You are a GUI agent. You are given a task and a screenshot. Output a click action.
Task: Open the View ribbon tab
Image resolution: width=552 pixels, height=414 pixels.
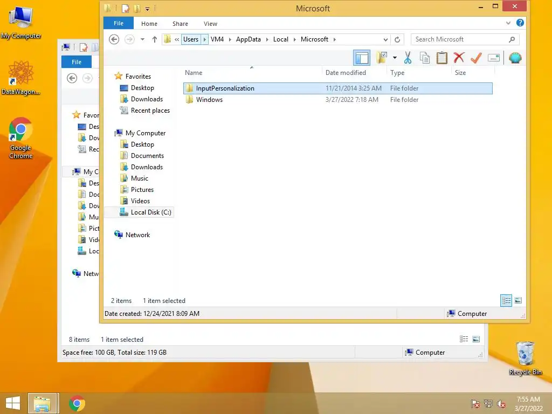pyautogui.click(x=210, y=24)
